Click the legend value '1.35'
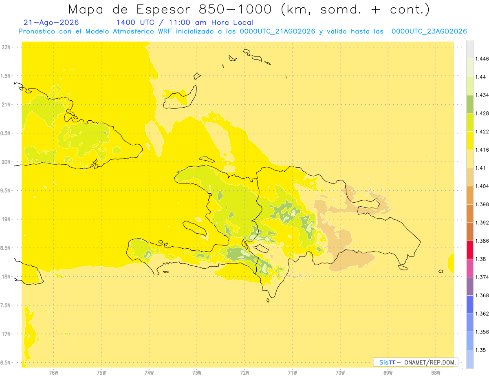489x378 pixels. pyautogui.click(x=481, y=350)
